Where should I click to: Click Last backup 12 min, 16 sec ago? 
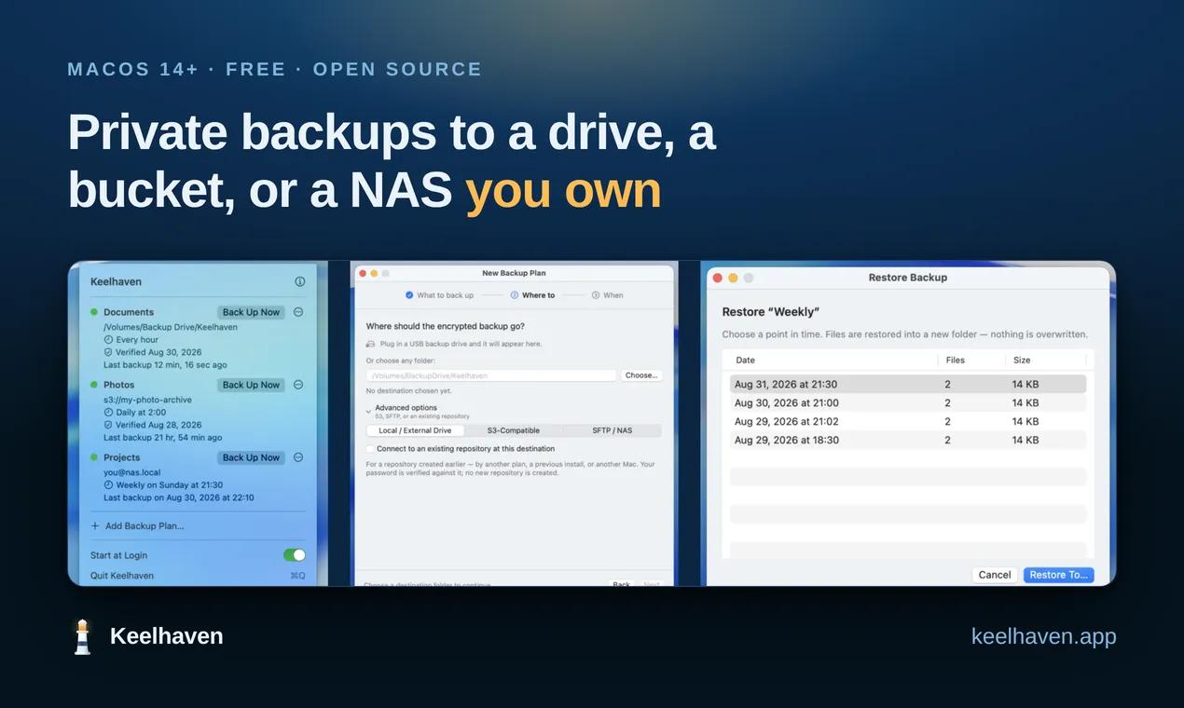click(165, 365)
